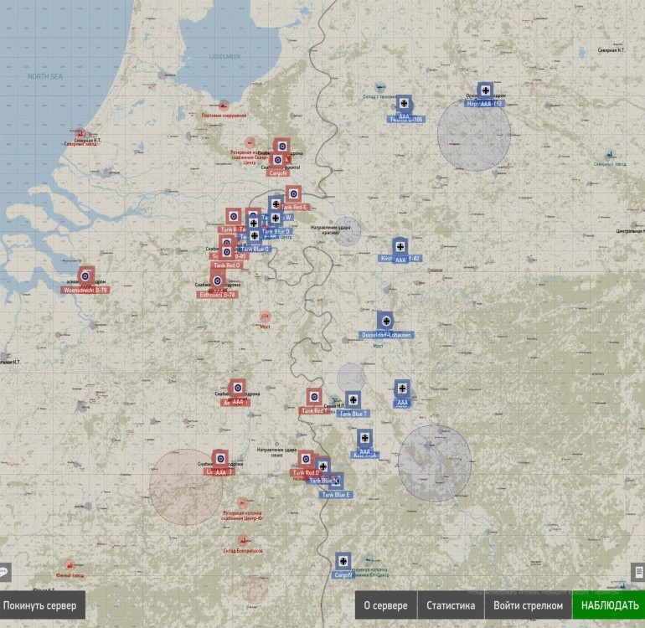This screenshot has width=645, height=628.
Task: Select the Tank Red D spawn roundel
Action: pyautogui.click(x=306, y=459)
